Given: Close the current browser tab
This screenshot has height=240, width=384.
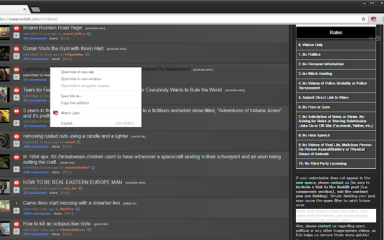Looking at the screenshot, I should 25,10.
